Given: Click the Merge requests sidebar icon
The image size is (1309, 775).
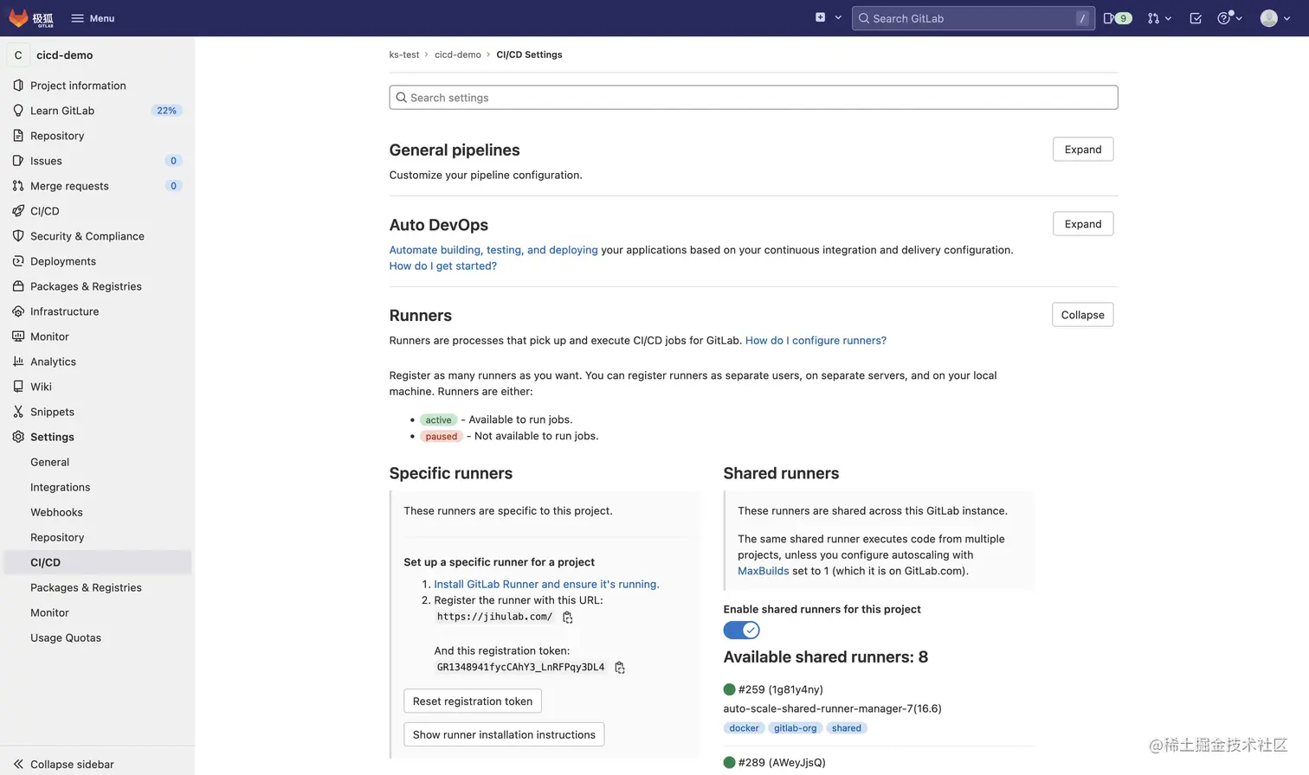Looking at the screenshot, I should click(x=18, y=186).
